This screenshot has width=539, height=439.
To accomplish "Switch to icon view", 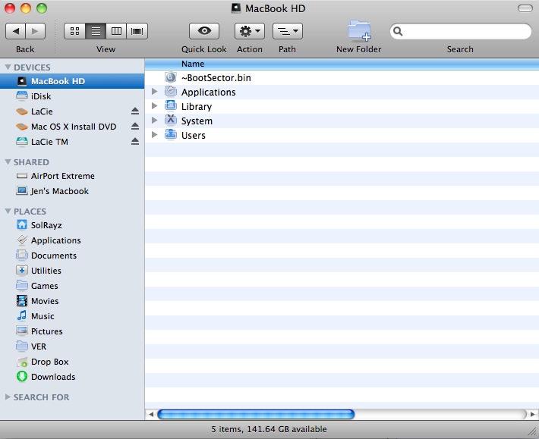I will pos(74,31).
